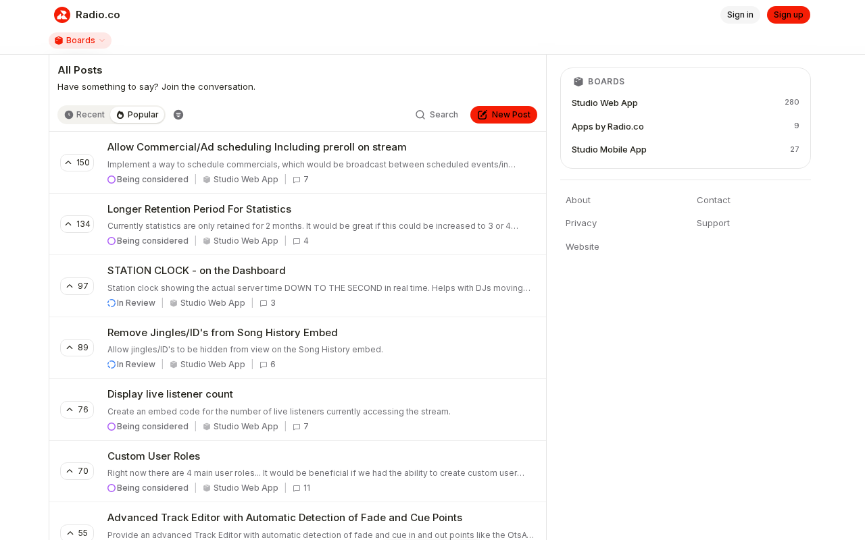Switch to the Popular tab

(x=137, y=115)
